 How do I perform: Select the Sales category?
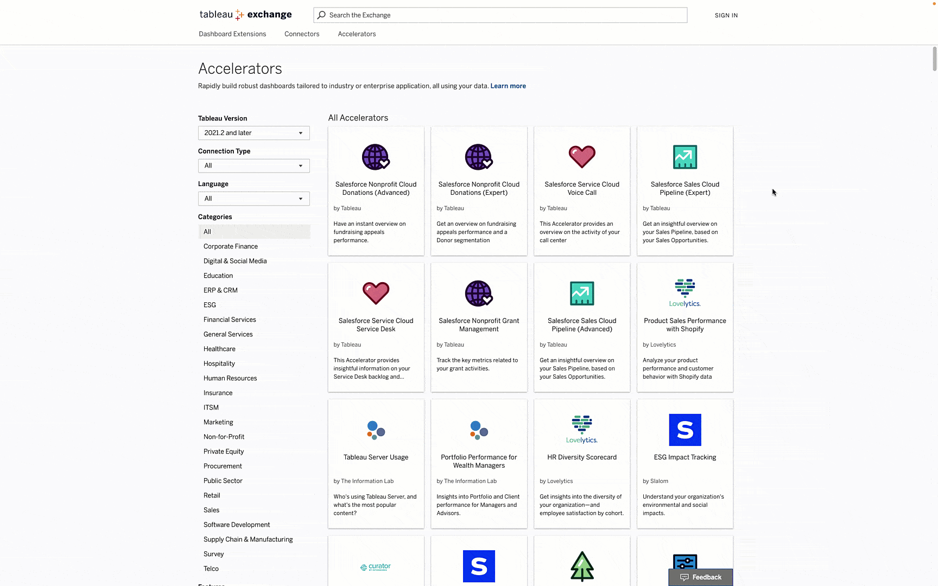(x=211, y=510)
